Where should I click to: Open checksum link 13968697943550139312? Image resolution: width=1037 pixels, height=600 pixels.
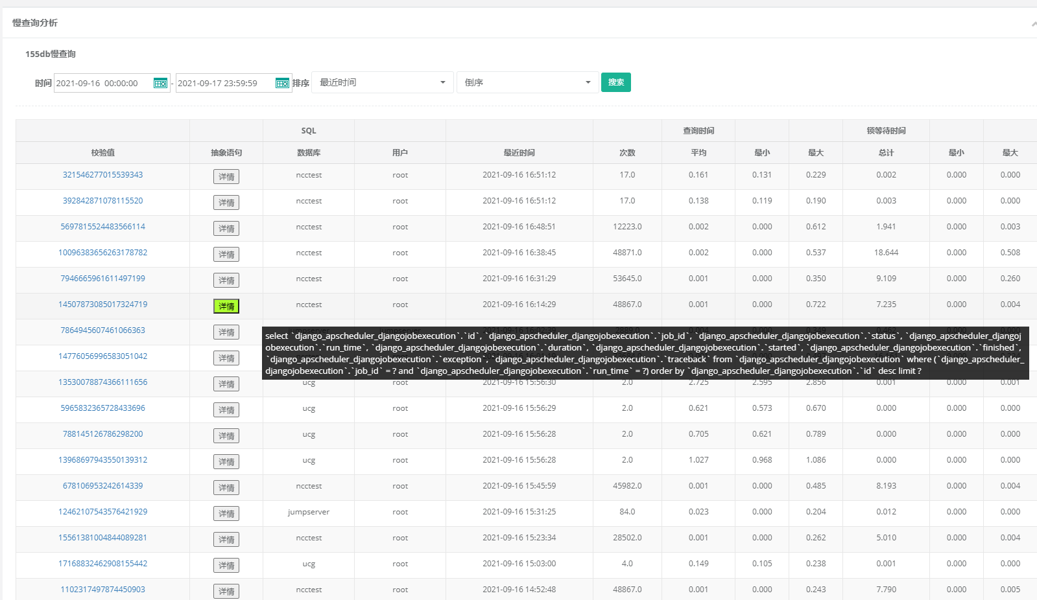tap(102, 460)
